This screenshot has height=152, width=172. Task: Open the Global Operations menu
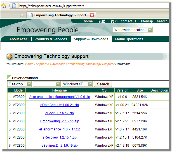click(x=129, y=39)
